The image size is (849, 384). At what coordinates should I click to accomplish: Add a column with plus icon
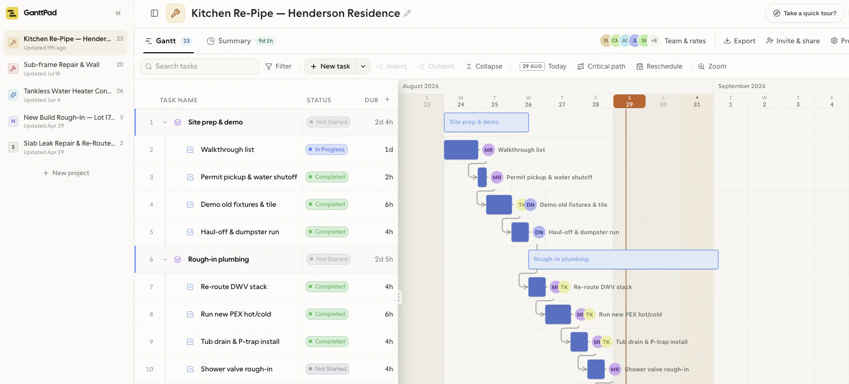pyautogui.click(x=387, y=99)
